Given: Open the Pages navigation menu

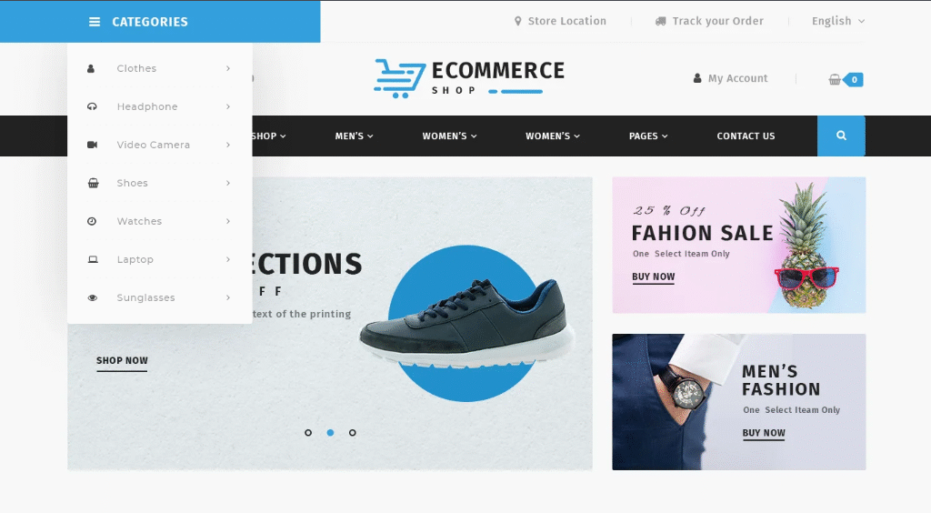Looking at the screenshot, I should [648, 136].
